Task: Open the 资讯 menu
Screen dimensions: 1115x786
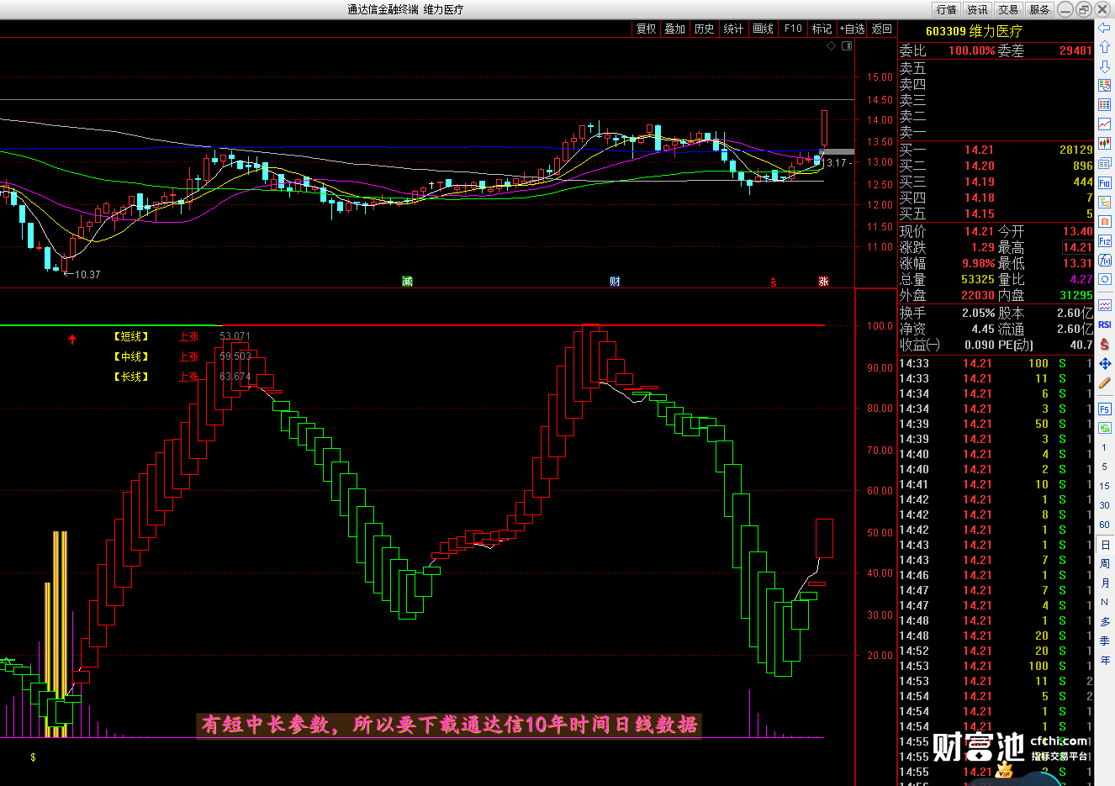Action: (x=977, y=9)
